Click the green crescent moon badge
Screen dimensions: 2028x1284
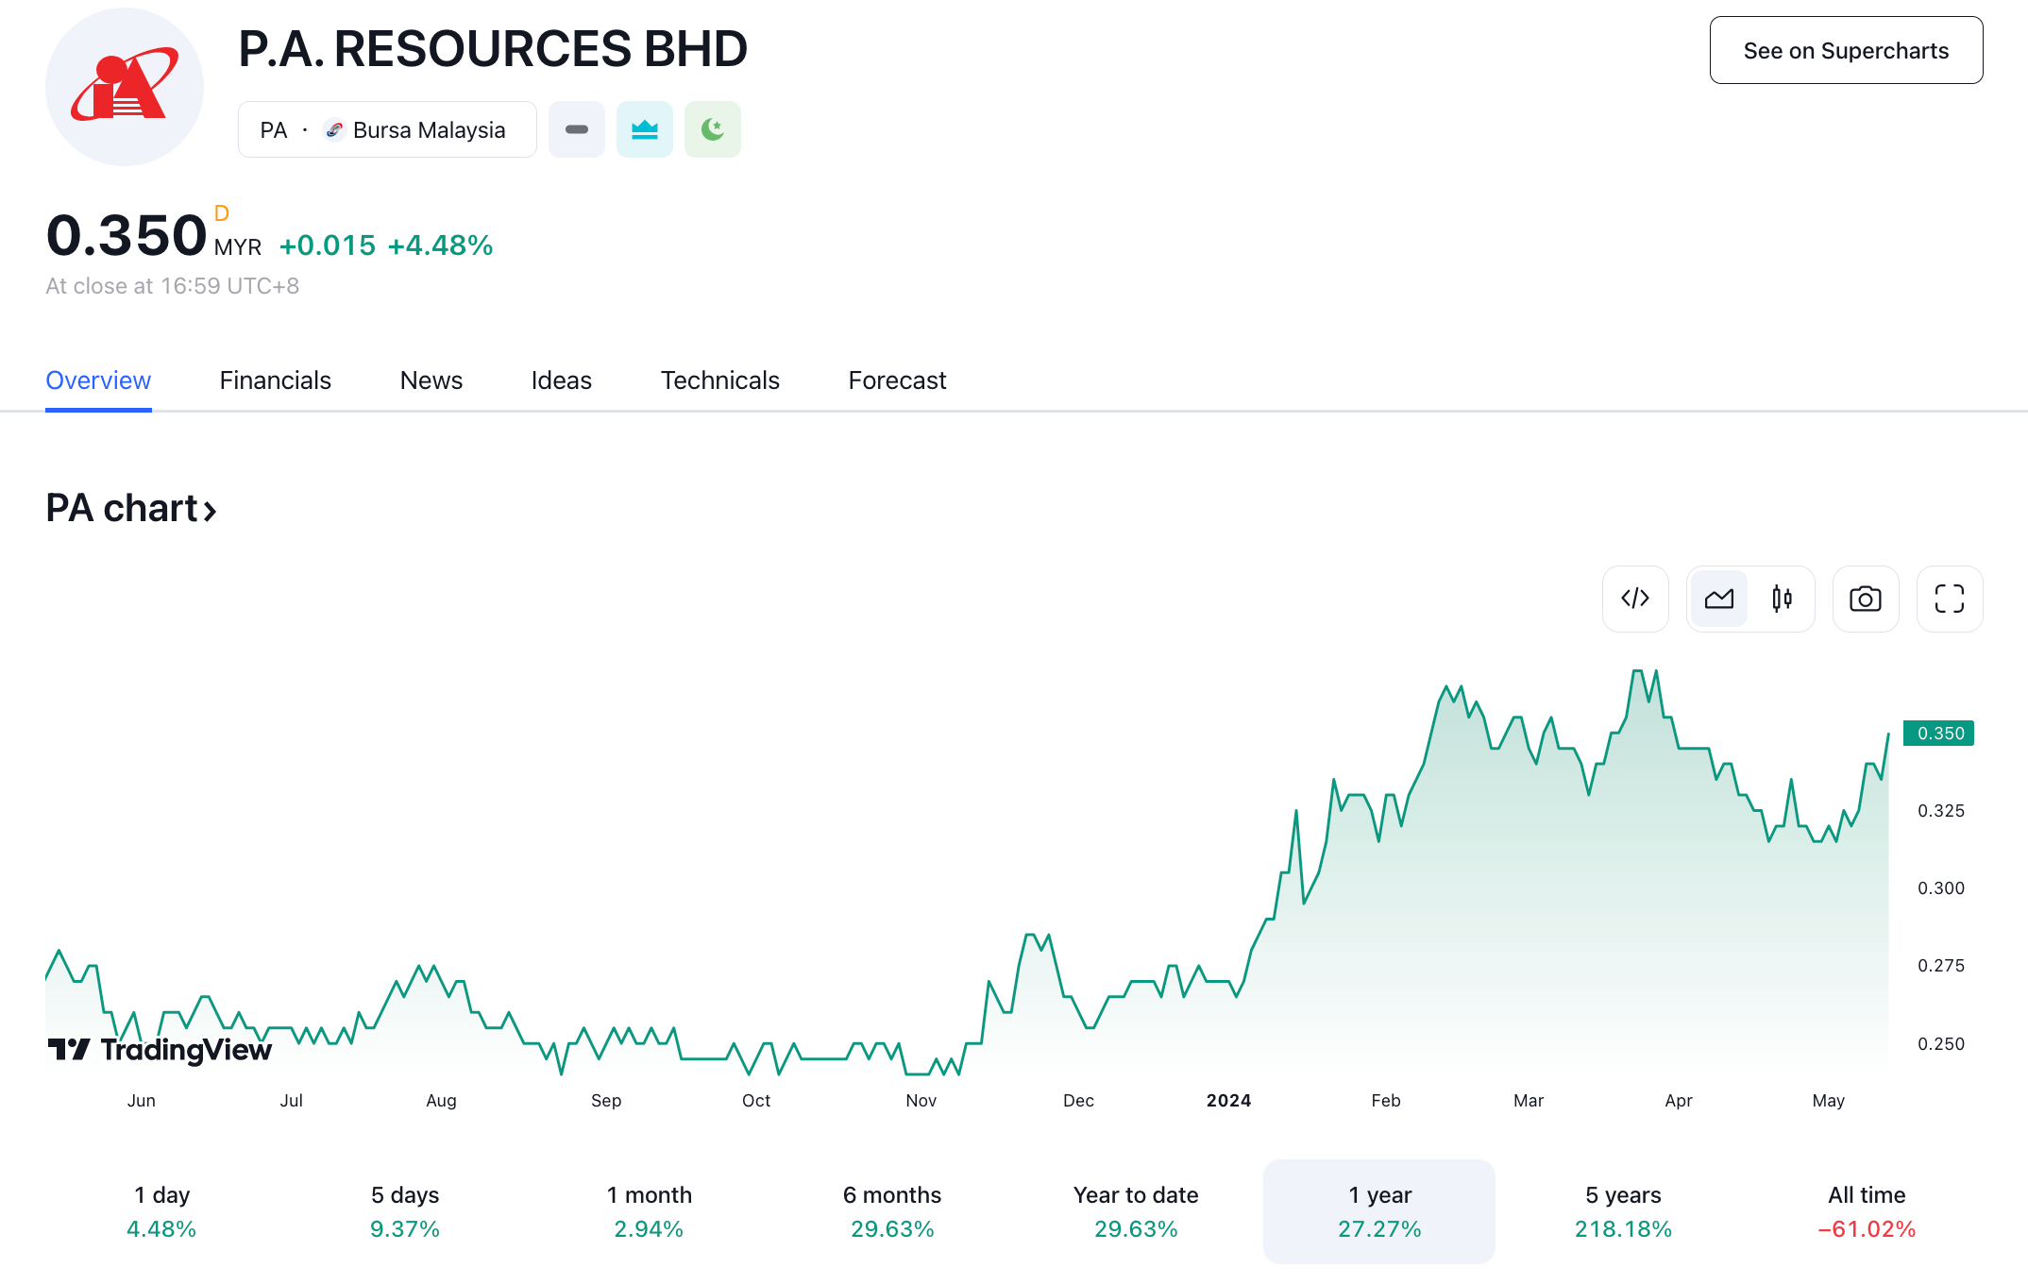(713, 129)
